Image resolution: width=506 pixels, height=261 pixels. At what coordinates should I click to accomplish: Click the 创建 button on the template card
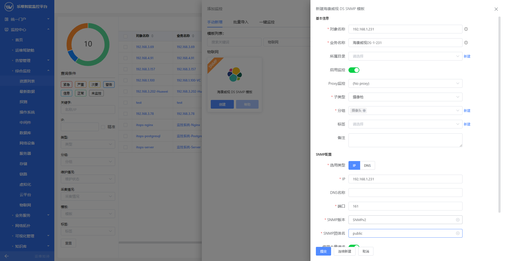pyautogui.click(x=222, y=104)
